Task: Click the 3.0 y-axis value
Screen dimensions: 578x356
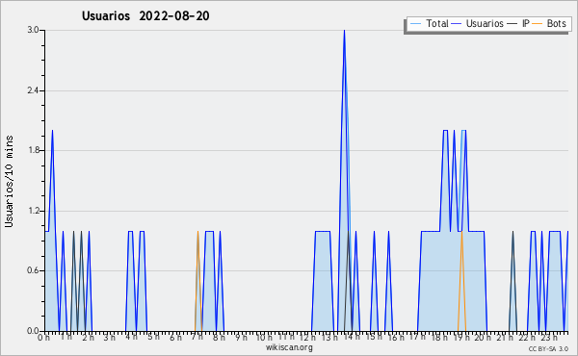Action: (x=33, y=30)
